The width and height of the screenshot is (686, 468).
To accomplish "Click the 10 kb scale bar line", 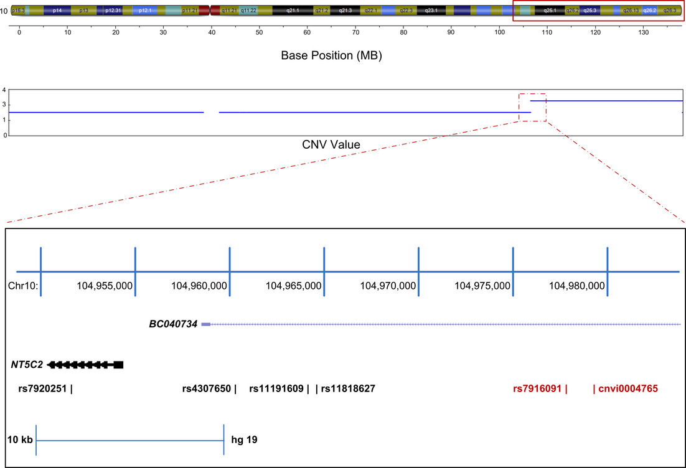I will click(x=130, y=441).
